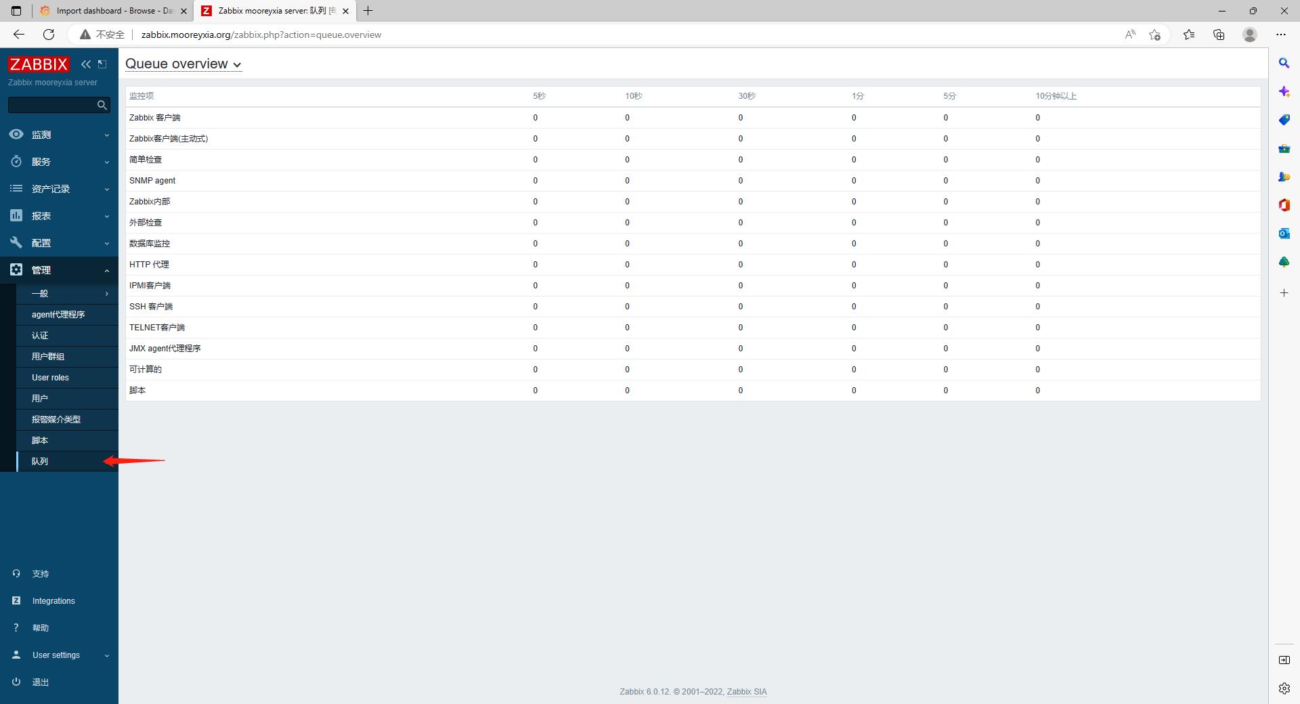
Task: Open the 用户 users page
Action: [x=67, y=399]
